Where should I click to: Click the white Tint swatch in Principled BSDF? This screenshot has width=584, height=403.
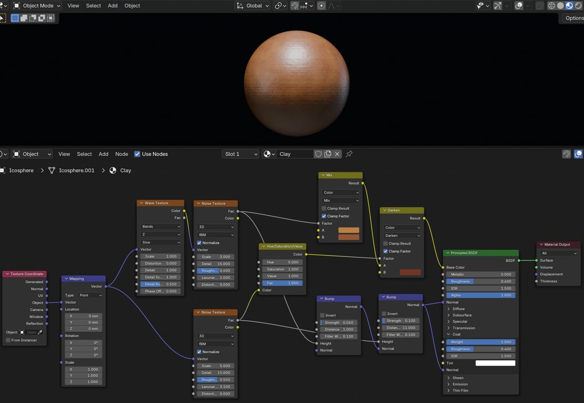496,363
